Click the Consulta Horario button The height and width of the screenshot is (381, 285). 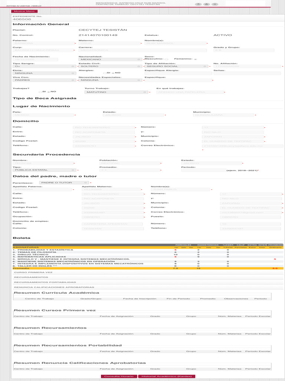pos(119,377)
